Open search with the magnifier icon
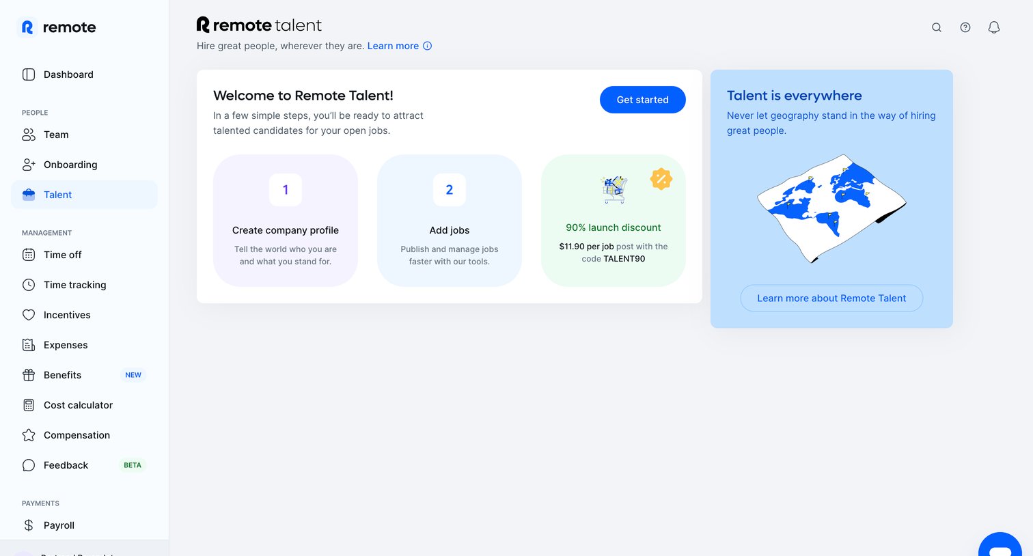The height and width of the screenshot is (556, 1033). point(937,27)
